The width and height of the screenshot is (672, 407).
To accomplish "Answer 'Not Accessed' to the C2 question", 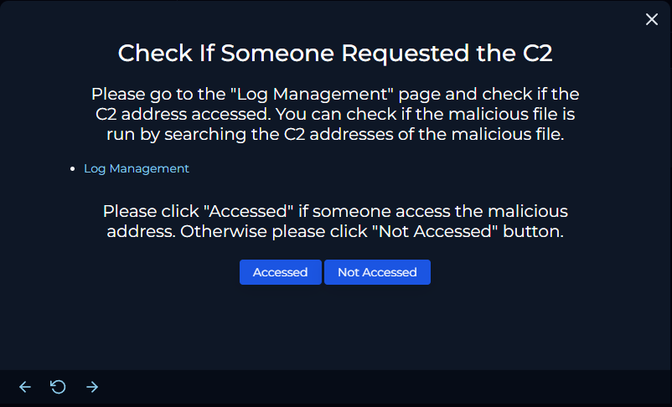I will pyautogui.click(x=377, y=272).
